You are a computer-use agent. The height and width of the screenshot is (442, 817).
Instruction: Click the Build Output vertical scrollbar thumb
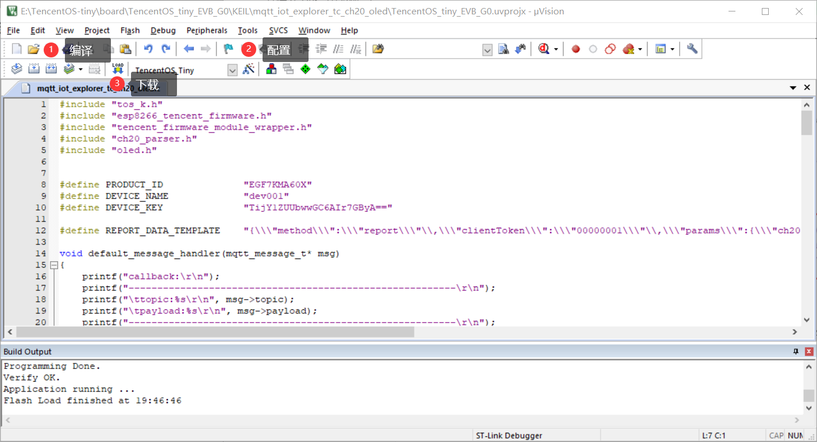[x=809, y=396]
